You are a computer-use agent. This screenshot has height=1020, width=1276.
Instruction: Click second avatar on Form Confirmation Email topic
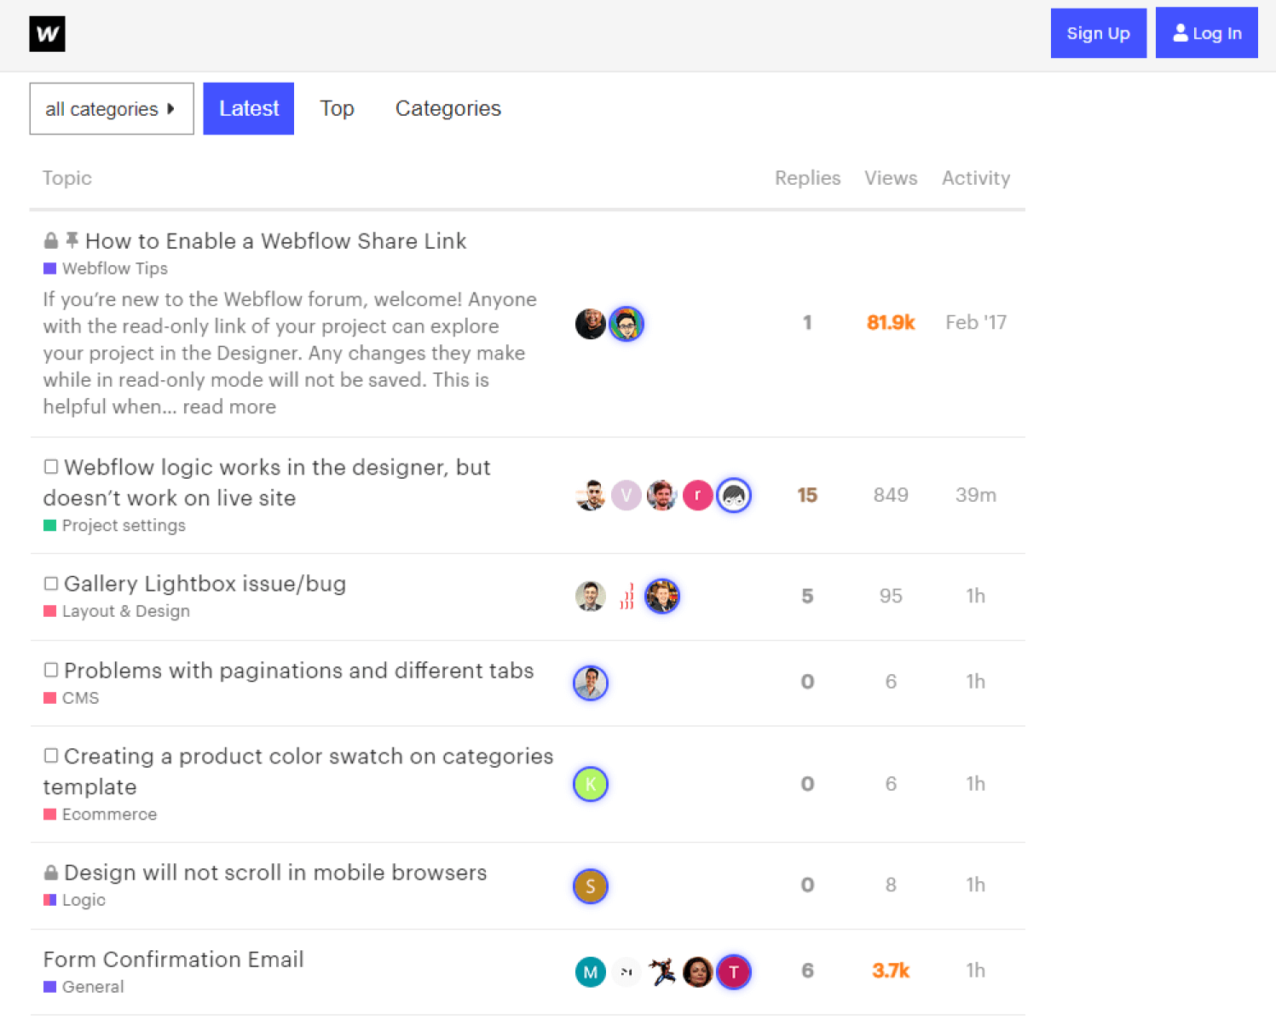pyautogui.click(x=626, y=972)
